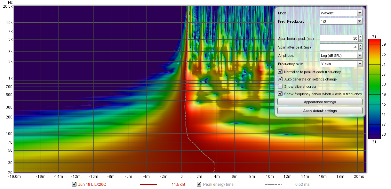The height and width of the screenshot is (189, 391).
Task: Select the Span after peak input field
Action: point(339,47)
